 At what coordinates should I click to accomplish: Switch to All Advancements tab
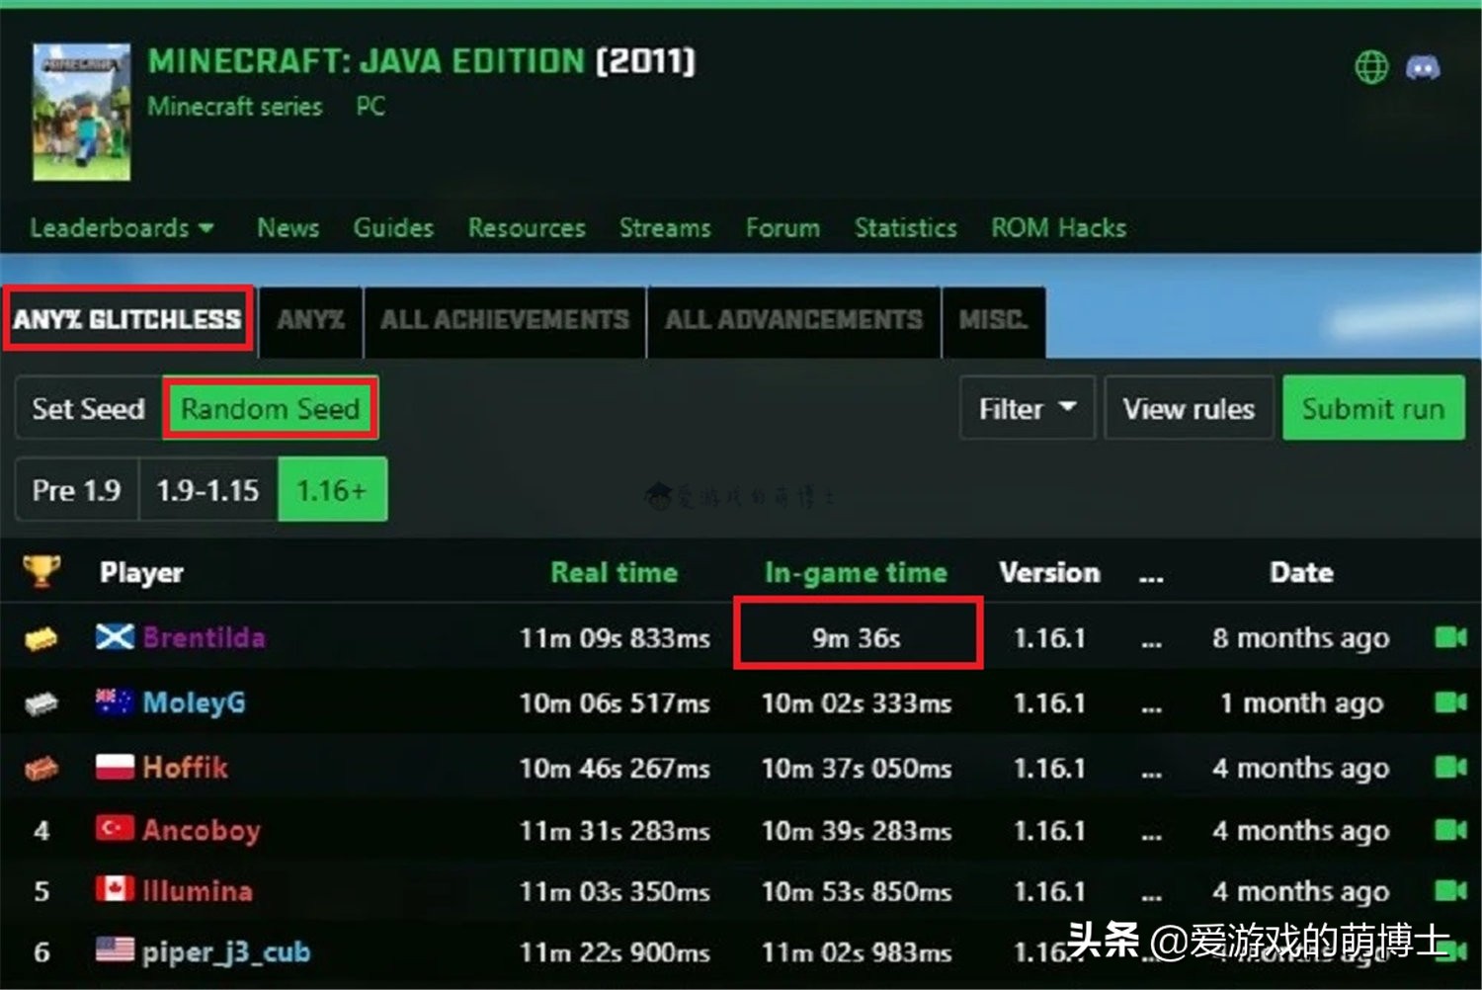pos(793,320)
